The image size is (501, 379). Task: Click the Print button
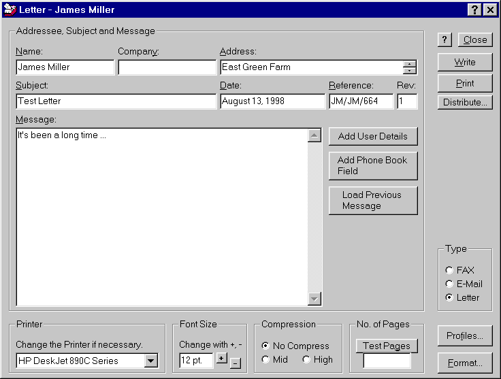(465, 84)
